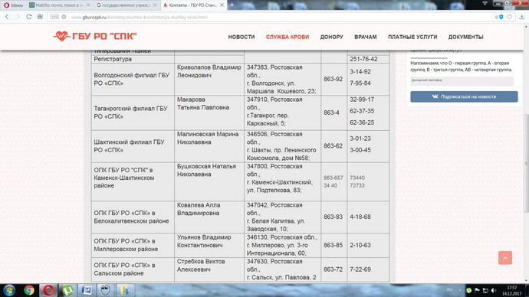Select the Таганрог address cell
The width and height of the screenshot is (529, 297).
click(282, 113)
